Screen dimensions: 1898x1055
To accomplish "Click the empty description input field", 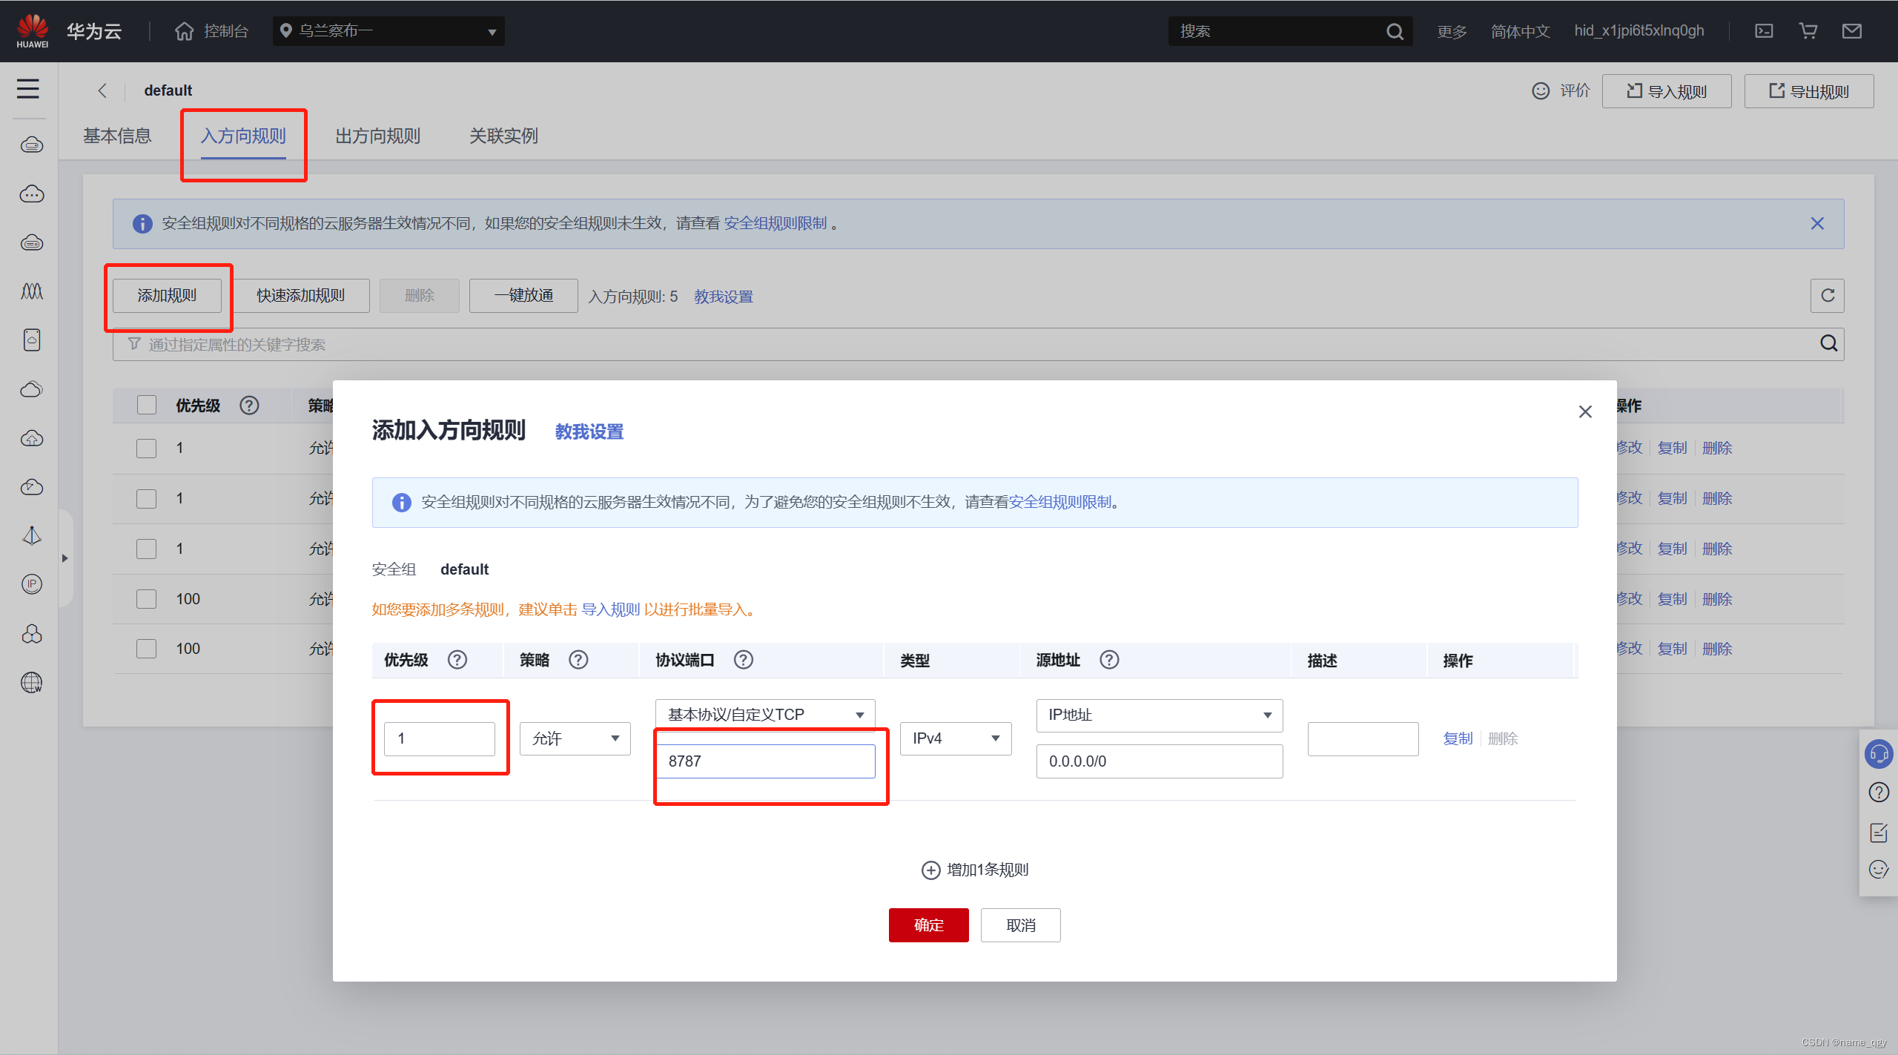I will tap(1363, 738).
